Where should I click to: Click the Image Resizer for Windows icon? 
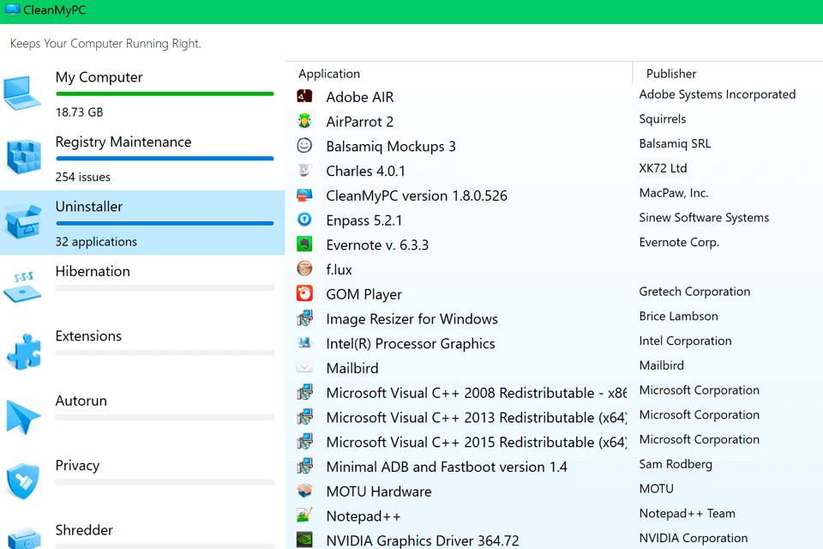(304, 318)
